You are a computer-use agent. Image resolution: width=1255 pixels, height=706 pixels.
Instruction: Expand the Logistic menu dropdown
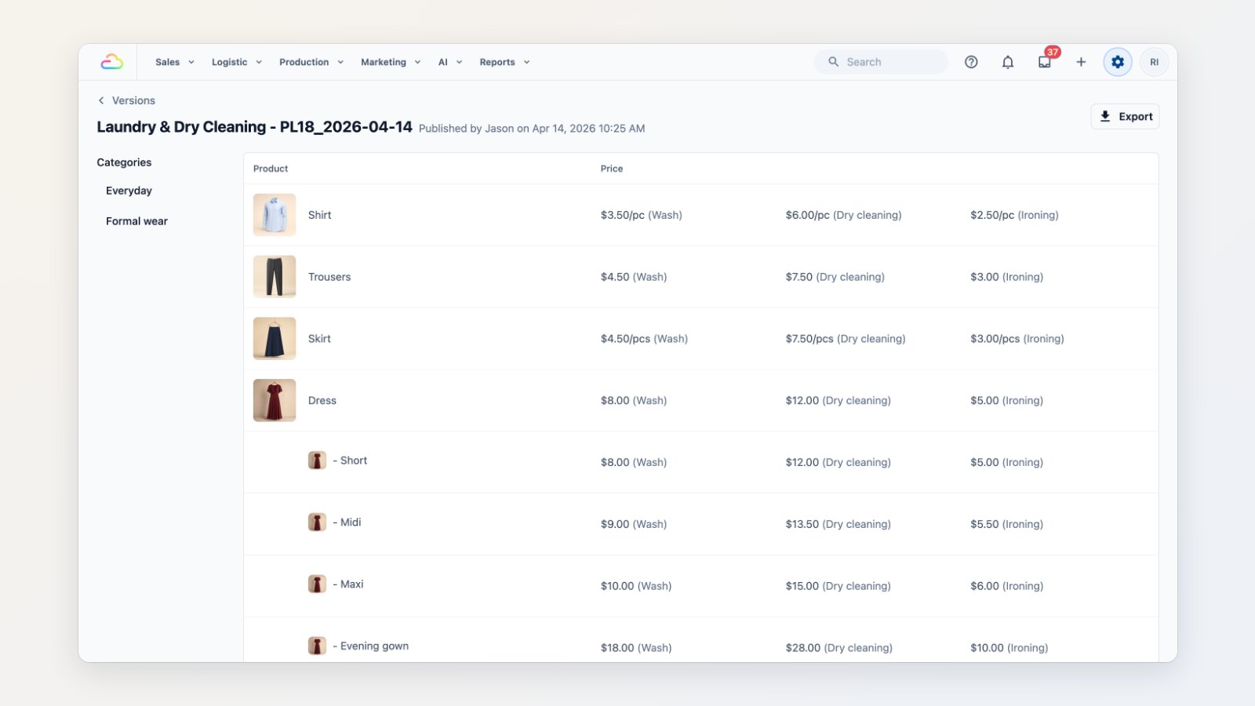click(x=236, y=62)
